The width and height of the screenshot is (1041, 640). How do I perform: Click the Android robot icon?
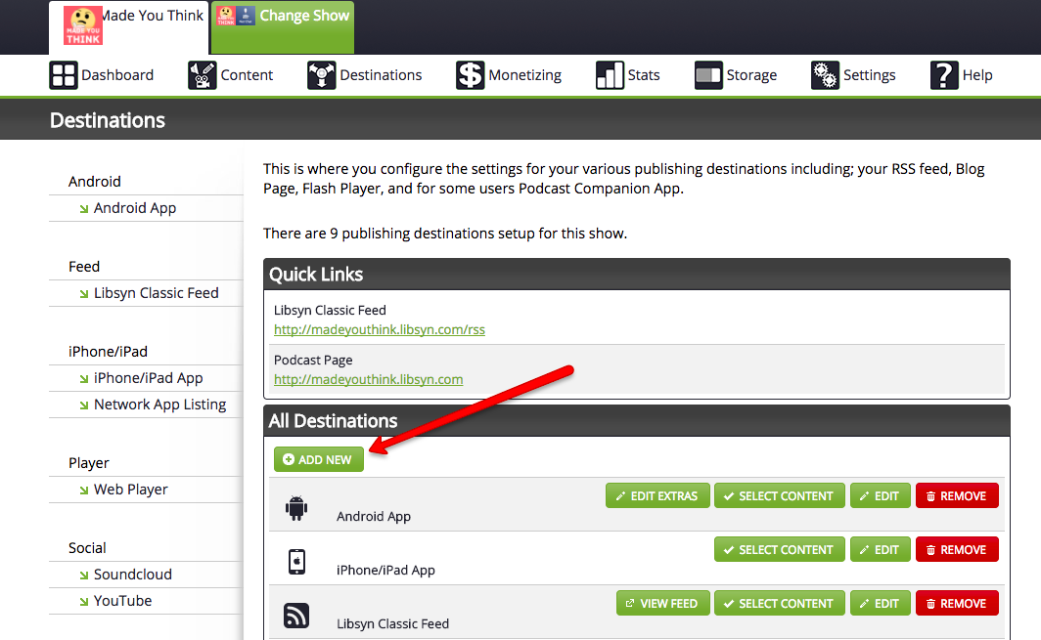click(296, 508)
